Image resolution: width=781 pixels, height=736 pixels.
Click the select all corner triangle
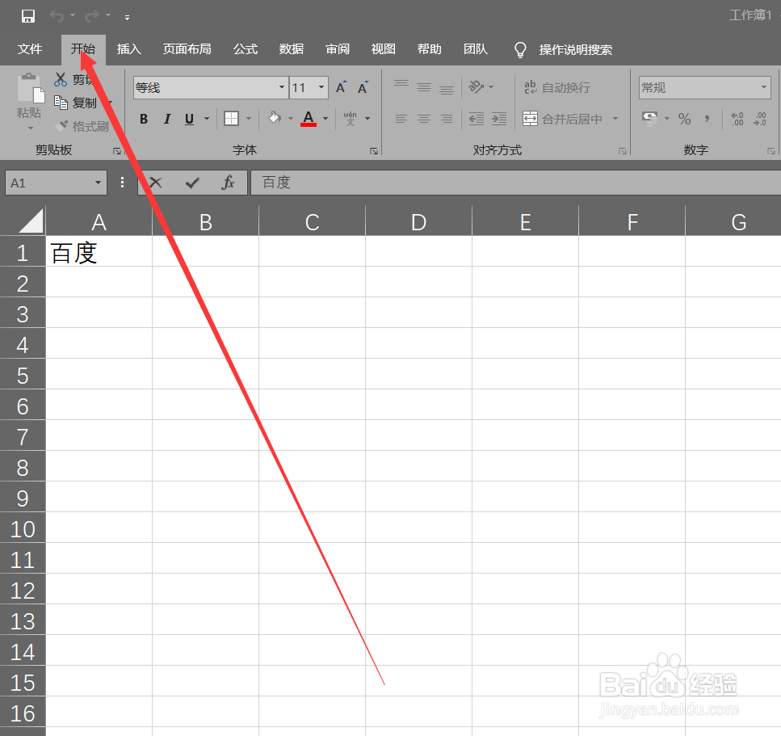31,221
